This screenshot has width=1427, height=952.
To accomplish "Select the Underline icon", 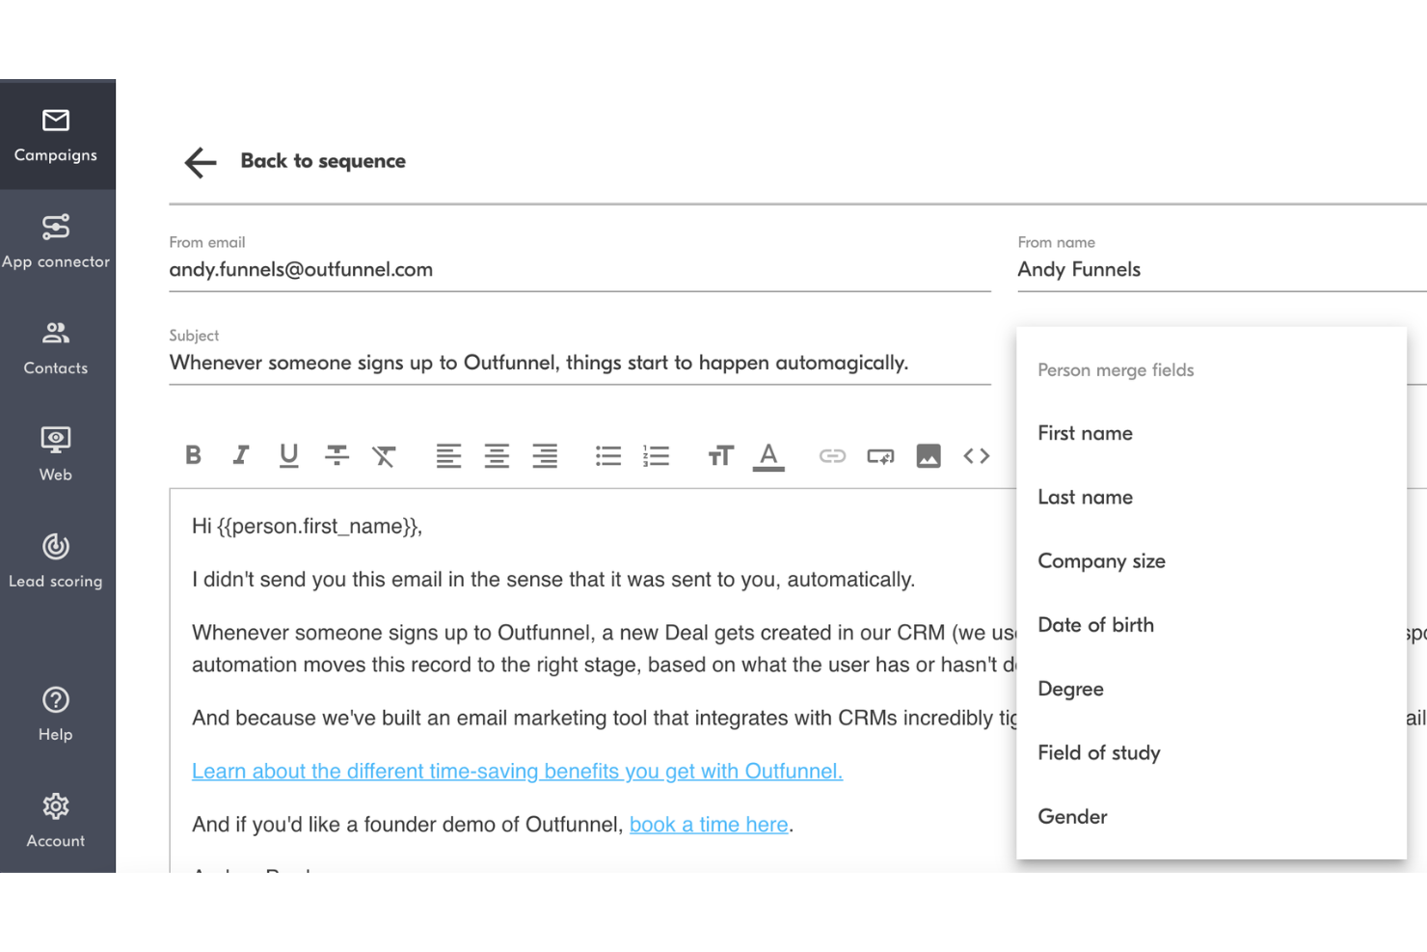I will pyautogui.click(x=288, y=455).
